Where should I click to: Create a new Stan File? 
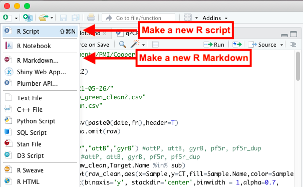click(40, 144)
